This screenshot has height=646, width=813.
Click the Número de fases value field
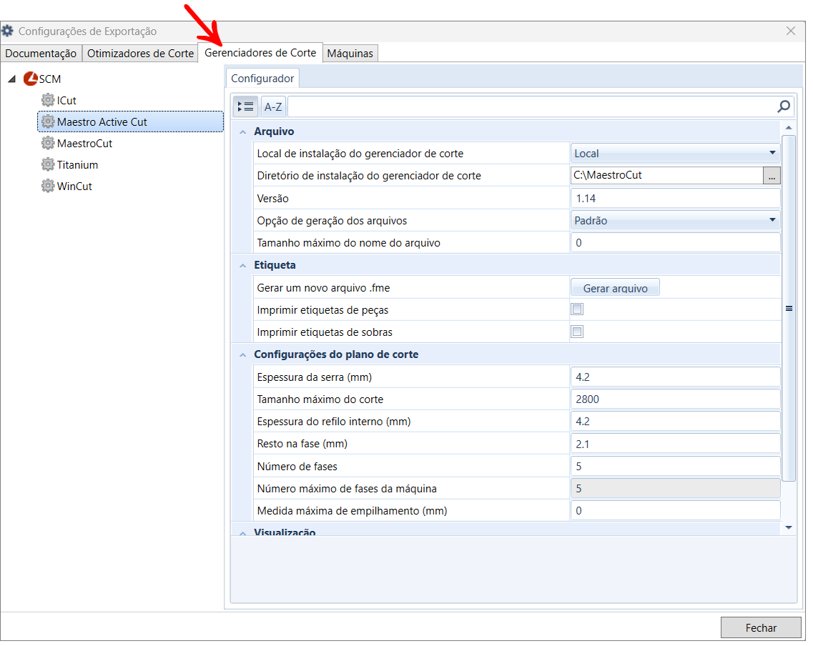(x=675, y=466)
